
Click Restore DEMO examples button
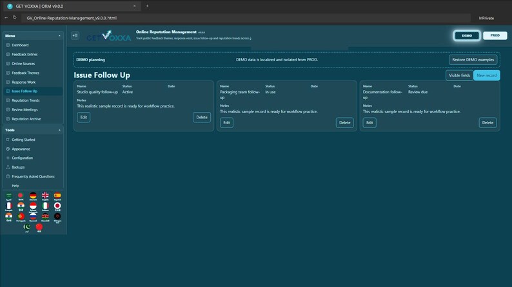pyautogui.click(x=473, y=60)
